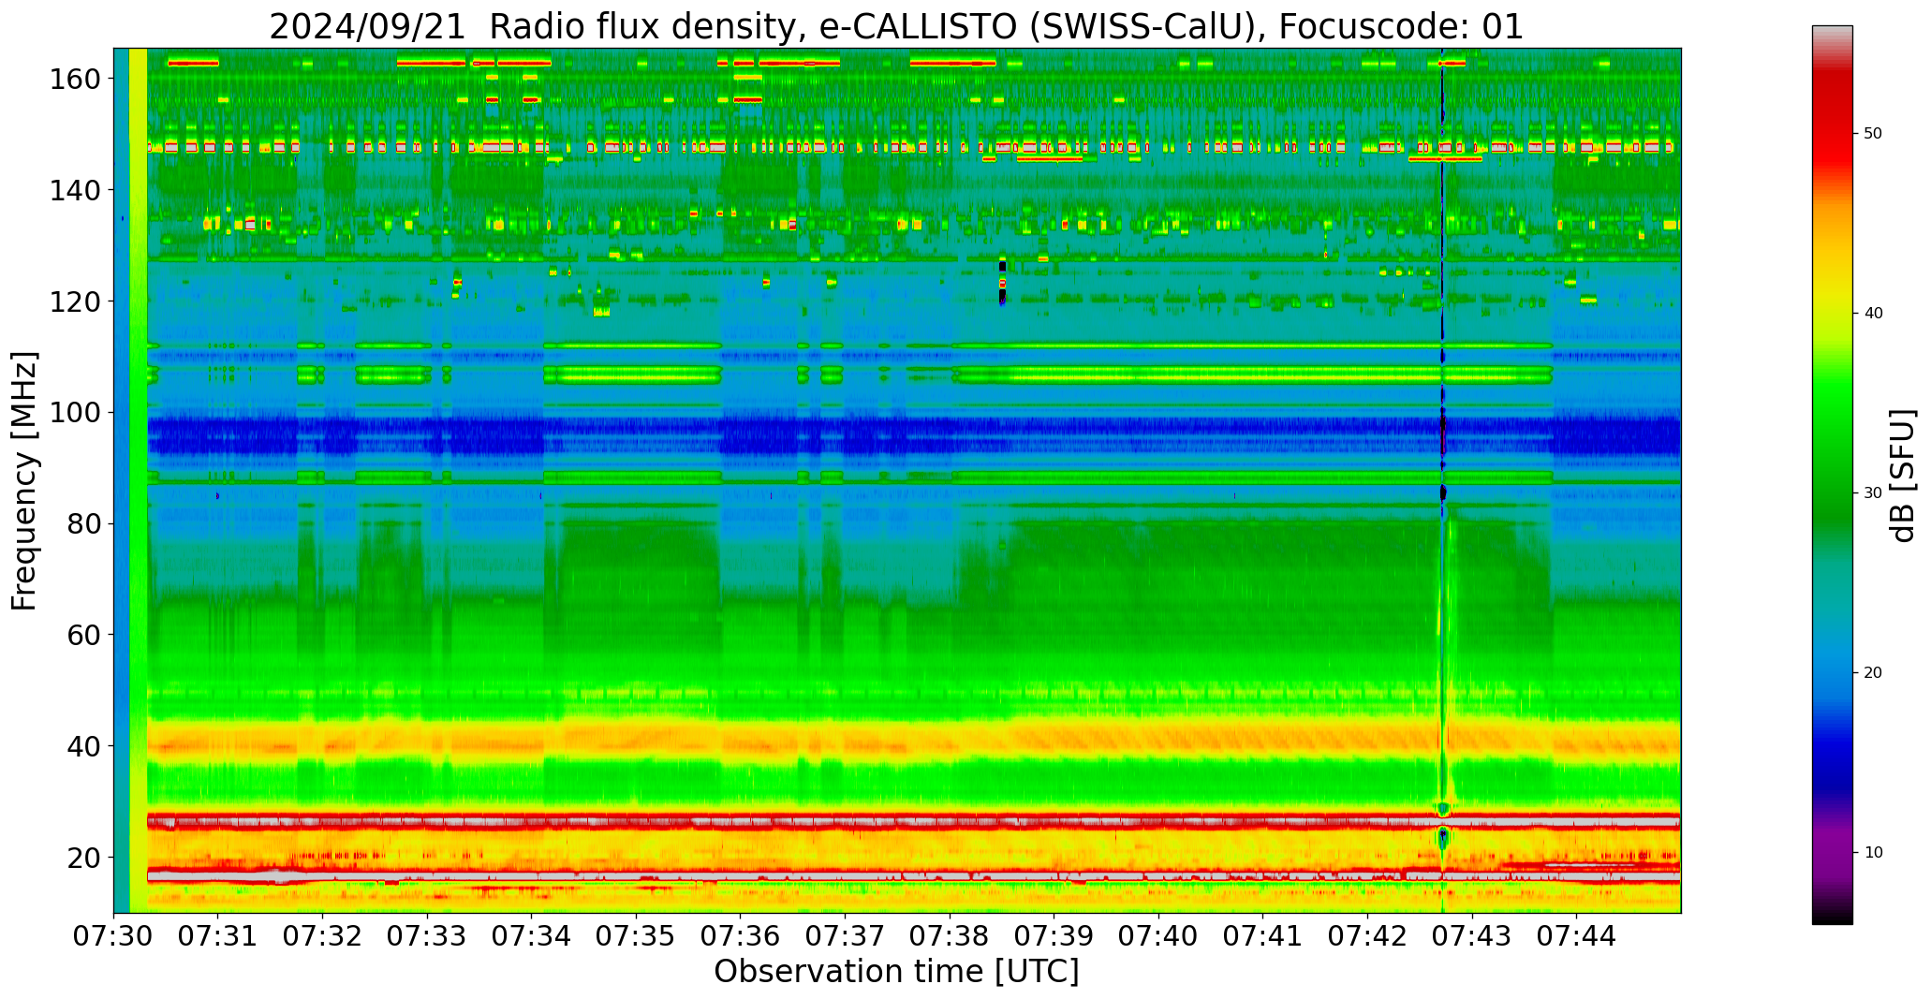The height and width of the screenshot is (999, 1931).
Task: Click the colorbar tick label 10
Action: pyautogui.click(x=1873, y=853)
